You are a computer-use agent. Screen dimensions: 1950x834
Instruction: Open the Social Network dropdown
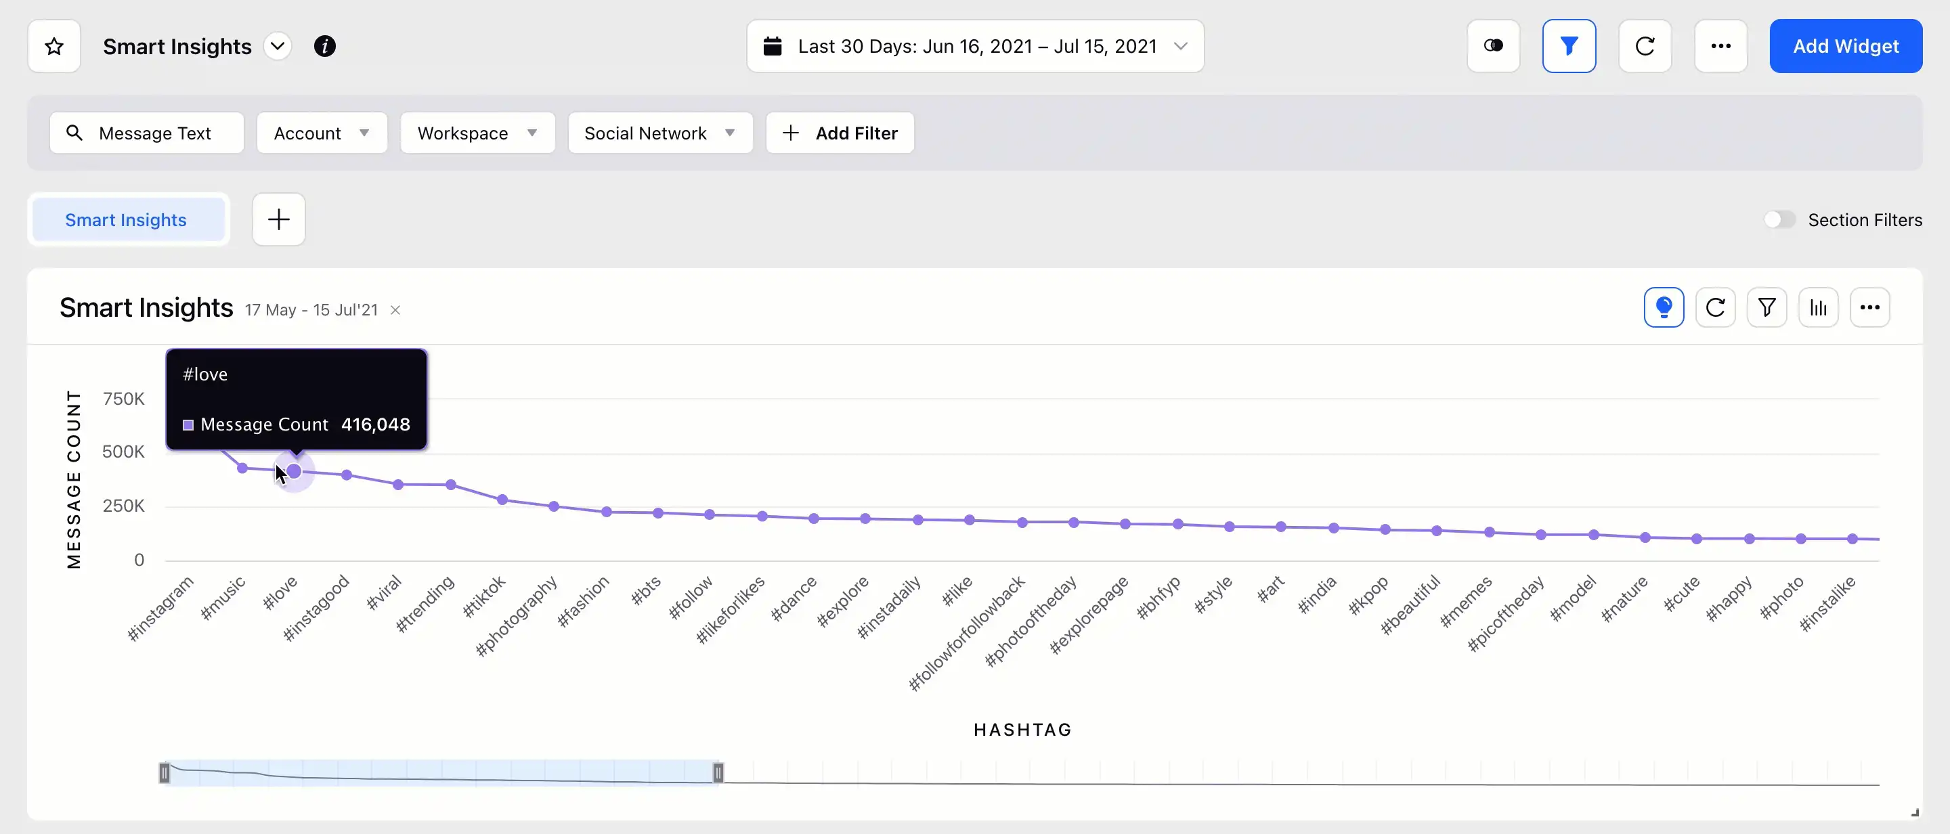(x=659, y=133)
